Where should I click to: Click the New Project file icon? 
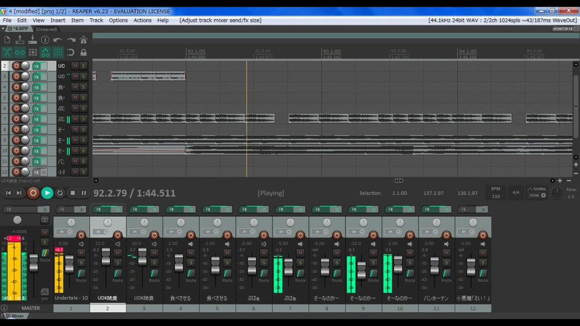coord(7,40)
